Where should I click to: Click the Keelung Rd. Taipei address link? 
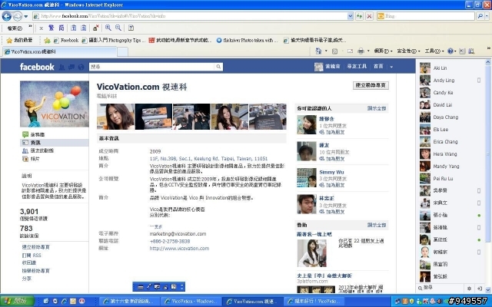[208, 159]
